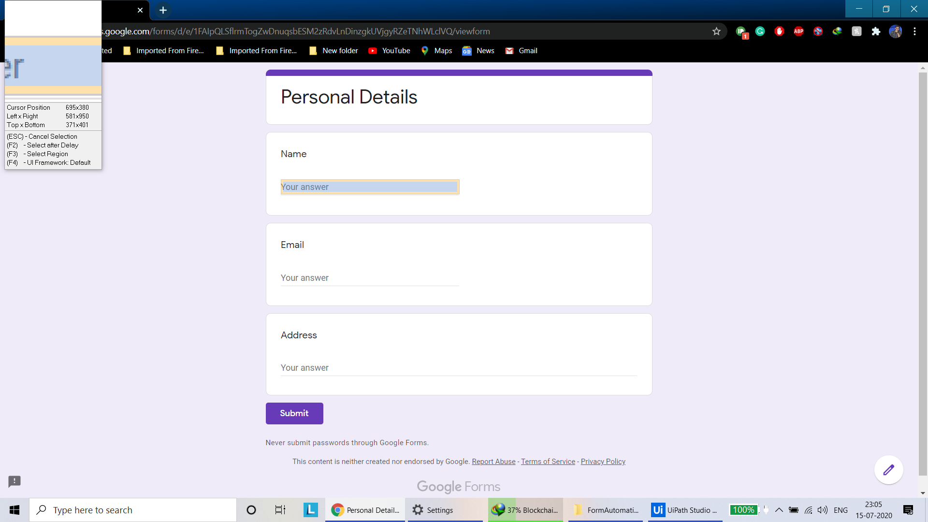
Task: Click the AdBlock Plus browser extension icon
Action: [x=798, y=31]
